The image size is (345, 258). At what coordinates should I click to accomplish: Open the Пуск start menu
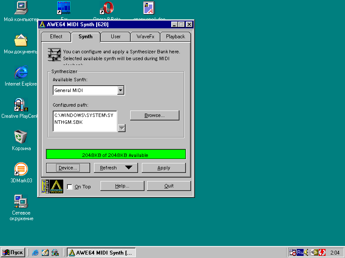coord(13,252)
